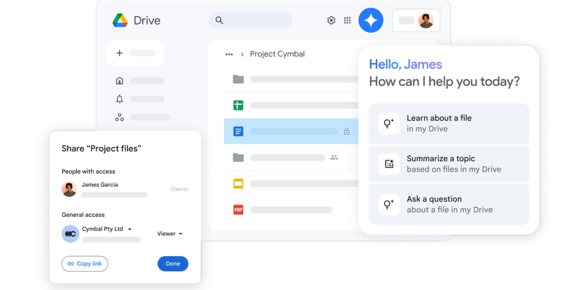The width and height of the screenshot is (580, 290).
Task: Expand the Cymbal Pty Ltd access dropdown
Action: (x=130, y=229)
